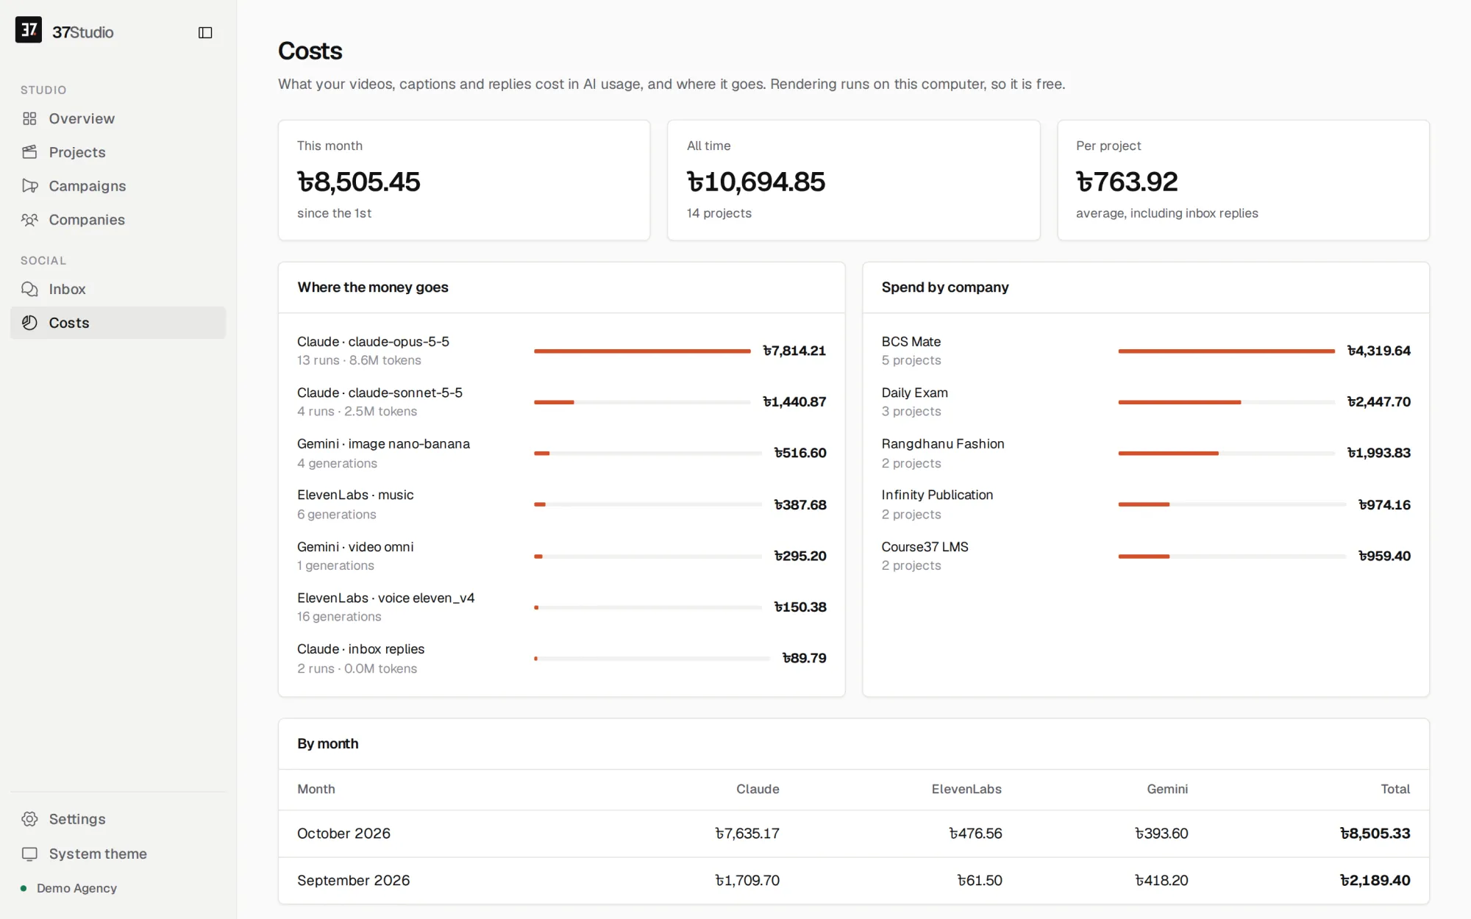The image size is (1471, 919).
Task: Collapse the sidebar with the panel toggle icon
Action: coord(205,32)
